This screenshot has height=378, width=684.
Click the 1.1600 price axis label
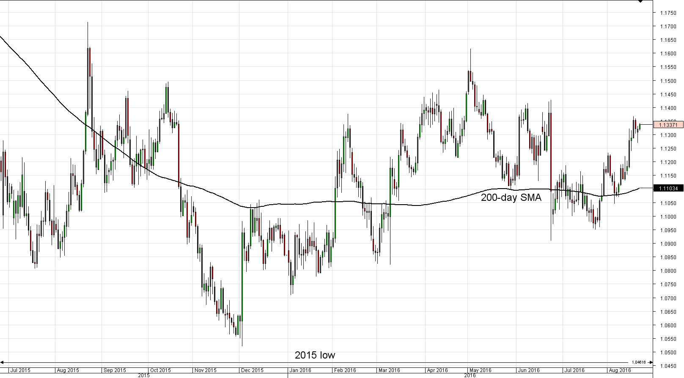(x=668, y=54)
